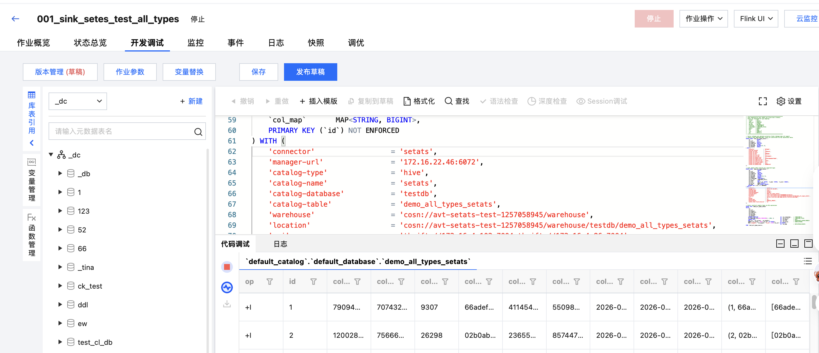This screenshot has width=819, height=353.
Task: Expand the 123 database node
Action: coord(60,211)
